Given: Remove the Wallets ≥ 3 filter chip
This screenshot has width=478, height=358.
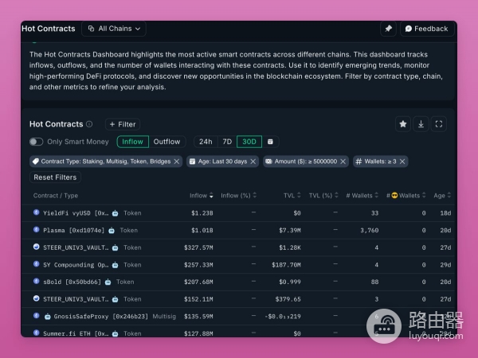Looking at the screenshot, I should point(402,161).
